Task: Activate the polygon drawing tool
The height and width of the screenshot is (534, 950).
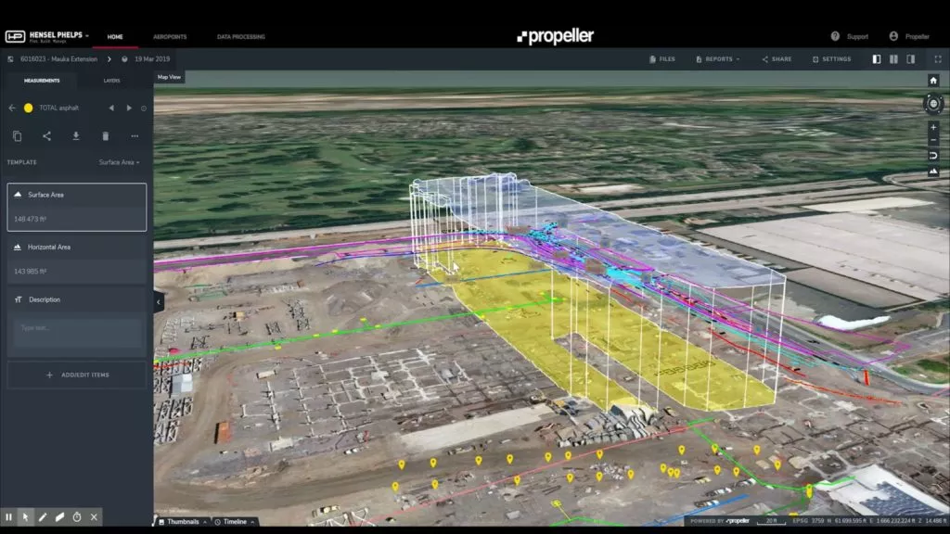Action: (x=59, y=517)
